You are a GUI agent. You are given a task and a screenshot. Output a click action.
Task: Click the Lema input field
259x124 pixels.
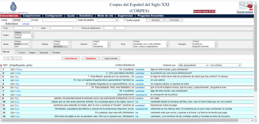[x=21, y=20]
